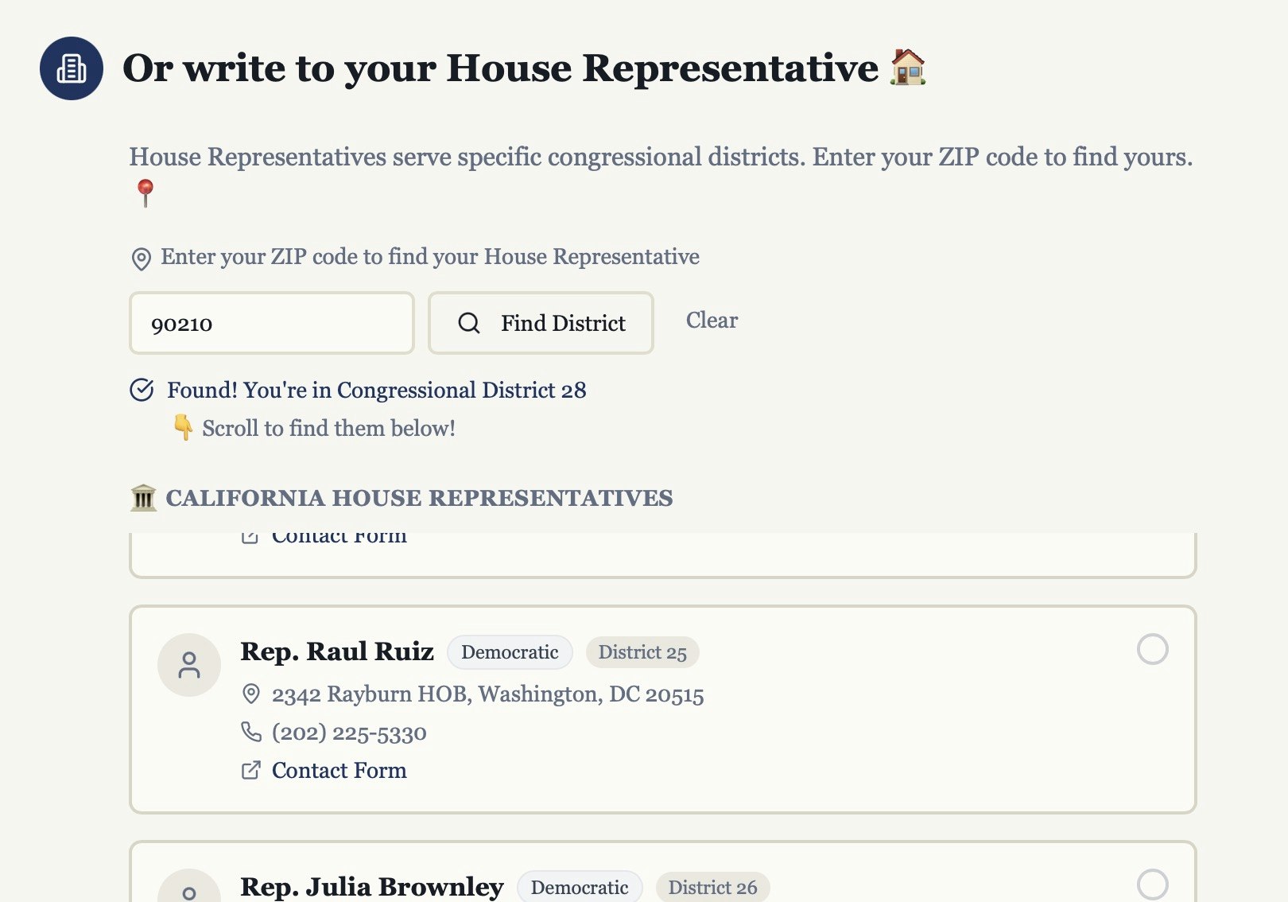This screenshot has width=1288, height=902.
Task: Select Rep. Raul Ruiz's selection circle
Action: 1153,650
